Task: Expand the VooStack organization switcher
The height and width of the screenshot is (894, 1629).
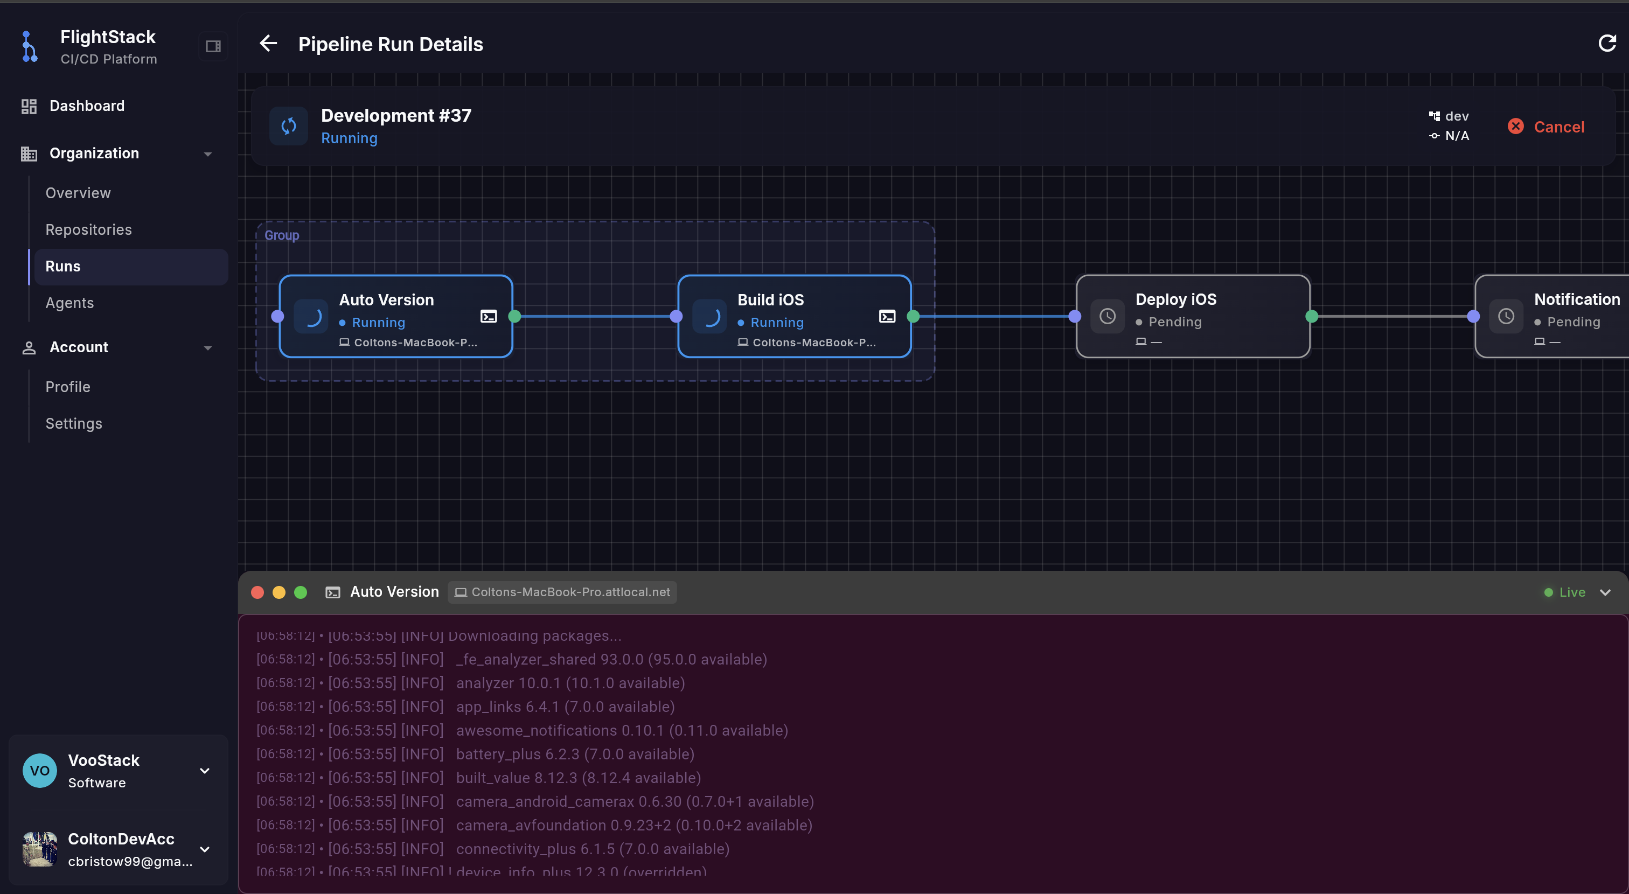Action: click(204, 770)
